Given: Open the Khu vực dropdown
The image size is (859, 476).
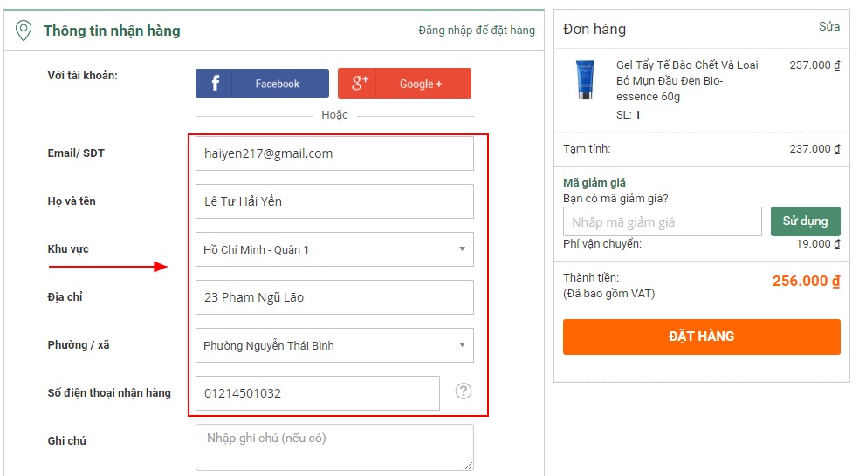Looking at the screenshot, I should click(x=334, y=249).
